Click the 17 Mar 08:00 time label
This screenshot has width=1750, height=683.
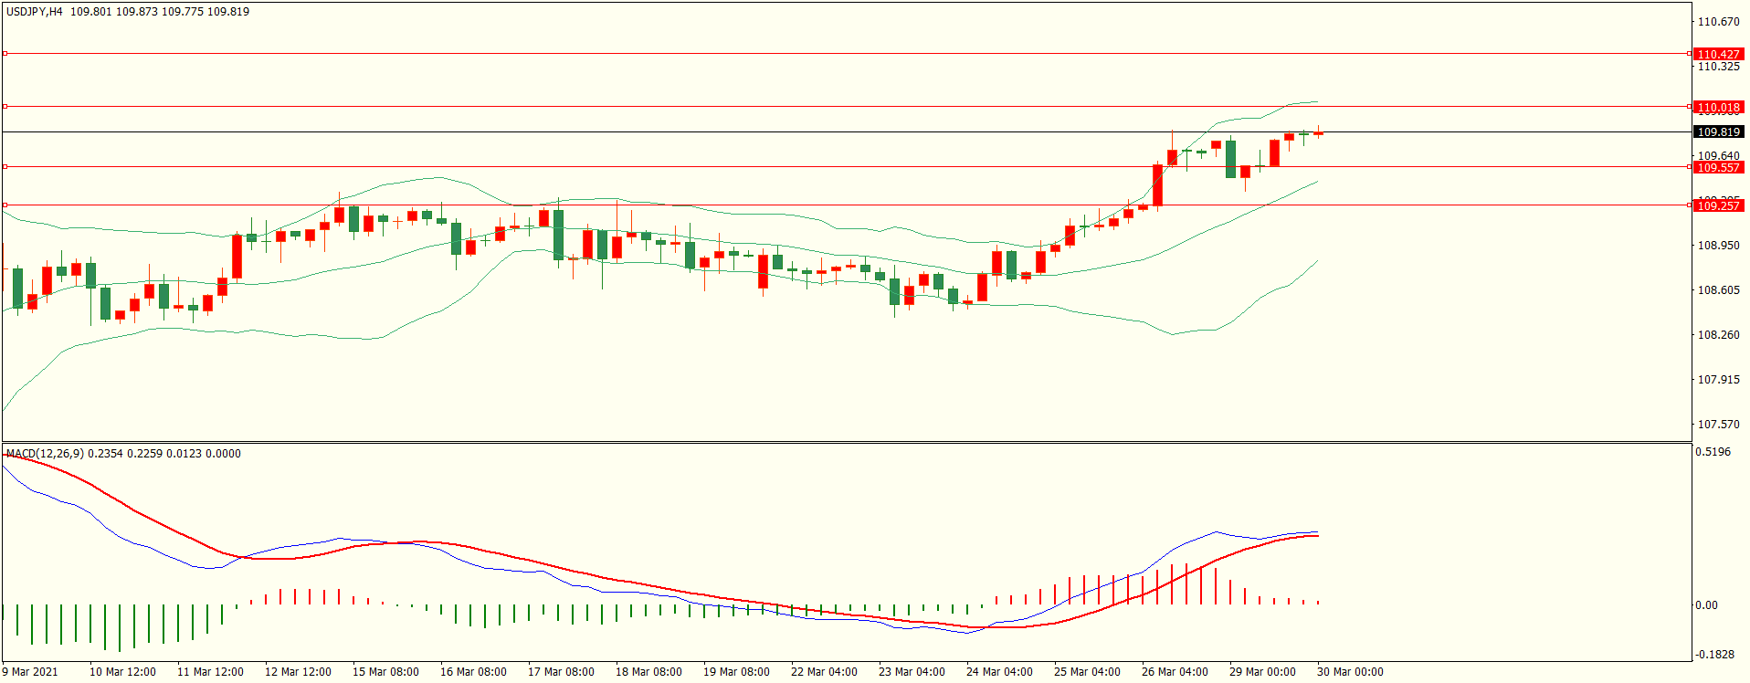561,672
